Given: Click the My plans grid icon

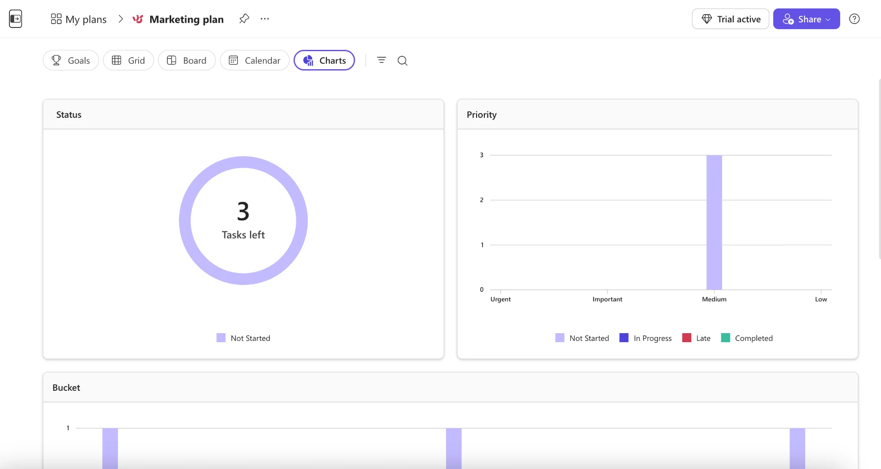Looking at the screenshot, I should [x=56, y=19].
